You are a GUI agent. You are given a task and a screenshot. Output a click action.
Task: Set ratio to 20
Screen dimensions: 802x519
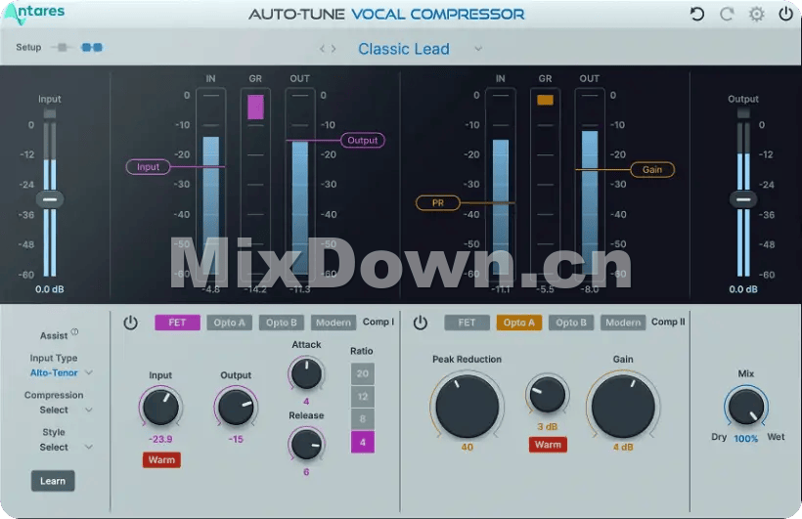pyautogui.click(x=363, y=373)
